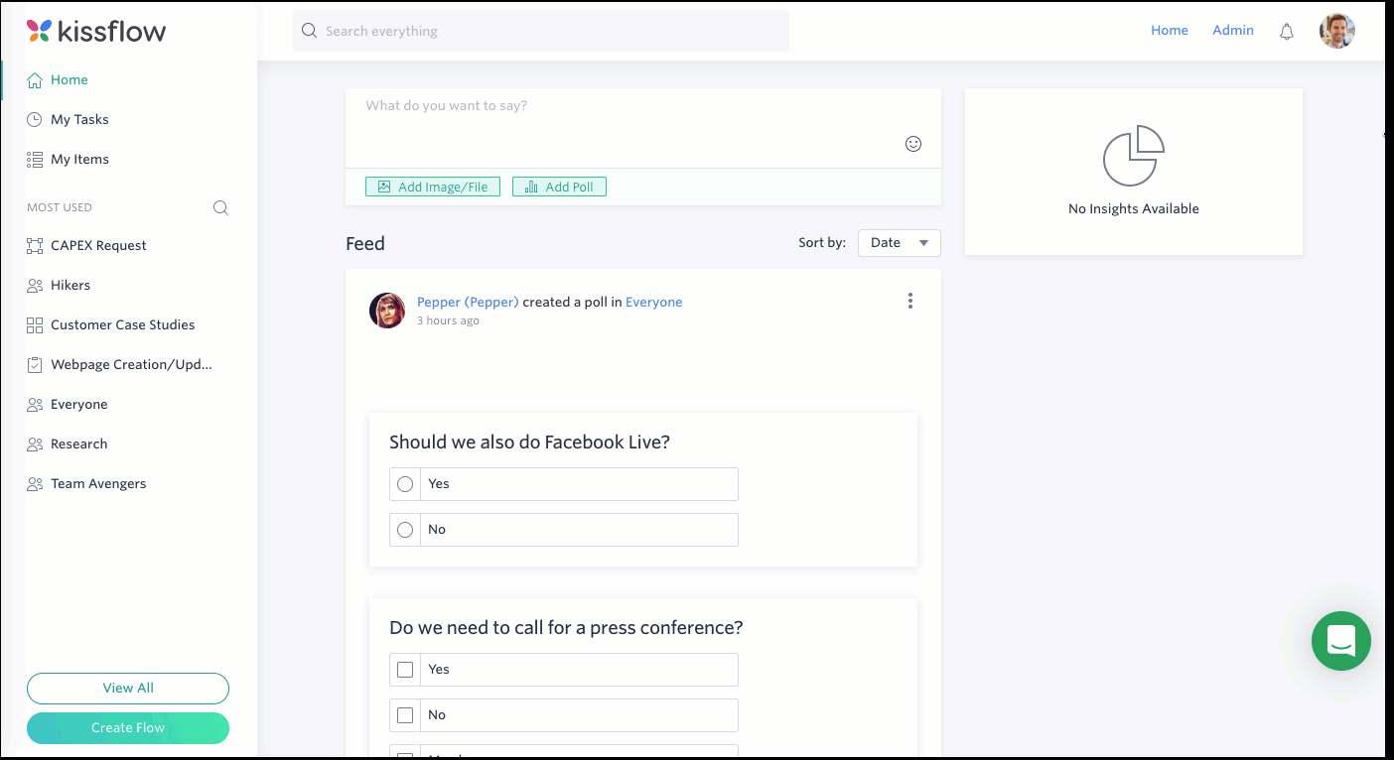The width and height of the screenshot is (1394, 760).
Task: Open user profile avatar menu
Action: [x=1337, y=31]
